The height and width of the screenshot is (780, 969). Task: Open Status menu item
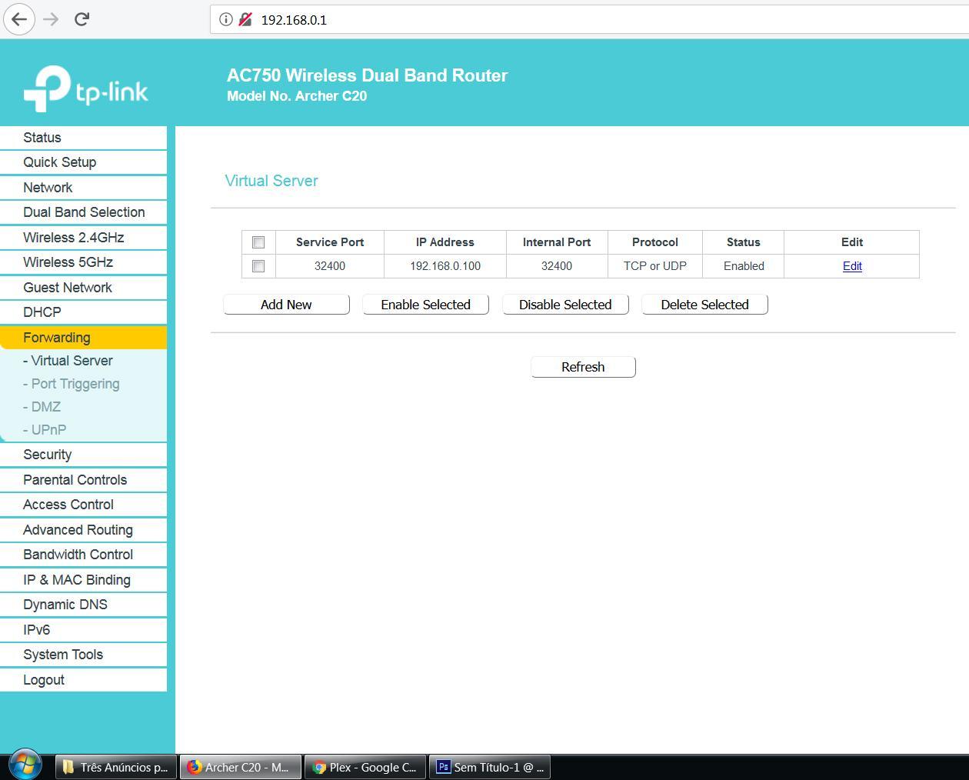click(83, 138)
